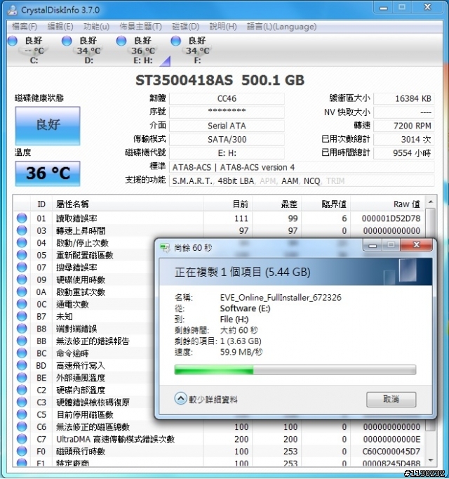This screenshot has width=449, height=479.
Task: Click status orb for 0C 通電次數
Action: pos(22,304)
